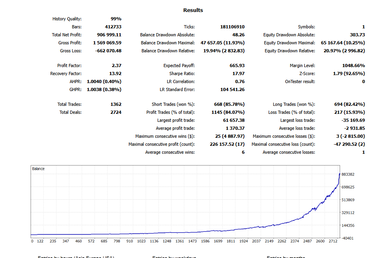
Task: Click GHPR value 1.0038 (0.38%)
Action: (x=104, y=89)
